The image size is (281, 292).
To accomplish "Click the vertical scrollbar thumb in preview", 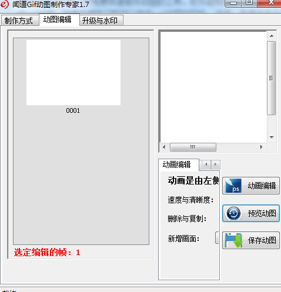I will pyautogui.click(x=272, y=78).
